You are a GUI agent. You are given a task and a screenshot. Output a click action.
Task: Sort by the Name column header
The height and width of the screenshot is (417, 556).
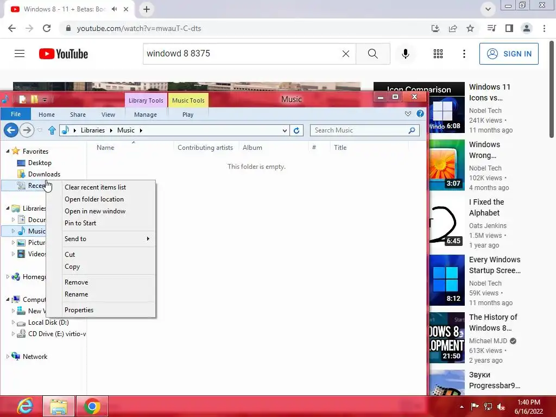coord(105,148)
